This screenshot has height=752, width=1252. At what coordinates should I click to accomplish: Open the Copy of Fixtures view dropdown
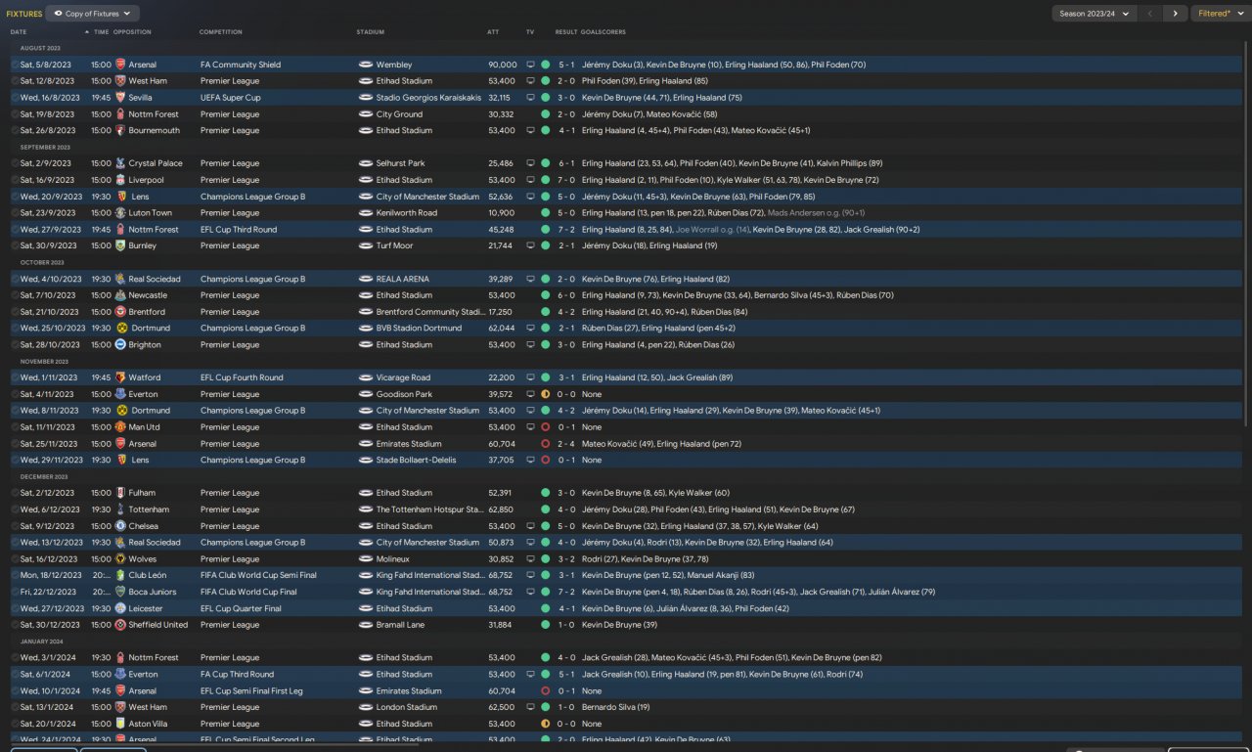[93, 14]
